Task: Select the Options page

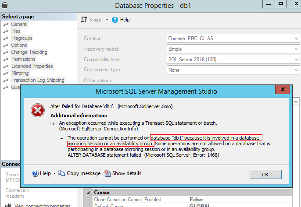Action: point(19,45)
